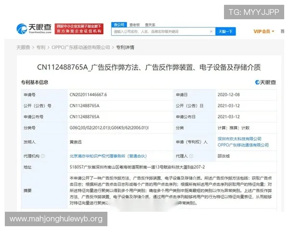This screenshot has width=289, height=231.
Task: Select agent name 邵泳城
Action: point(223,156)
